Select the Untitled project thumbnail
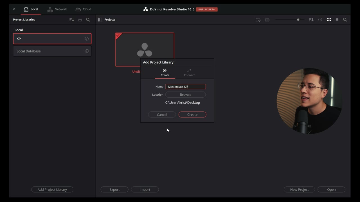 [145, 50]
